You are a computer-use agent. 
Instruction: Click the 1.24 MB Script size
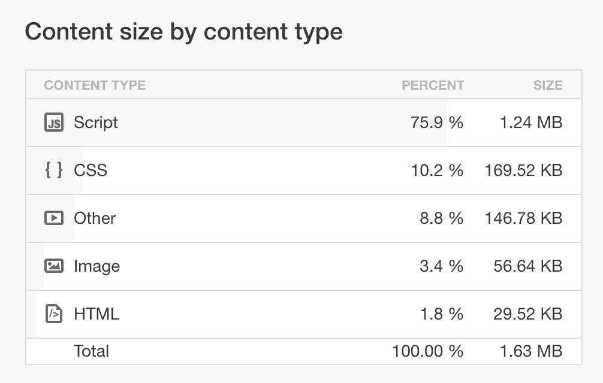(531, 123)
